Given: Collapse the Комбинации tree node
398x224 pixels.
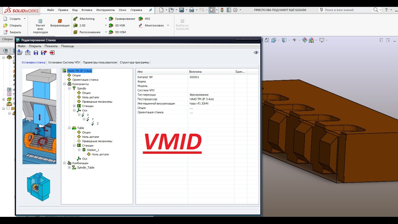Looking at the screenshot, I should click(x=64, y=163).
